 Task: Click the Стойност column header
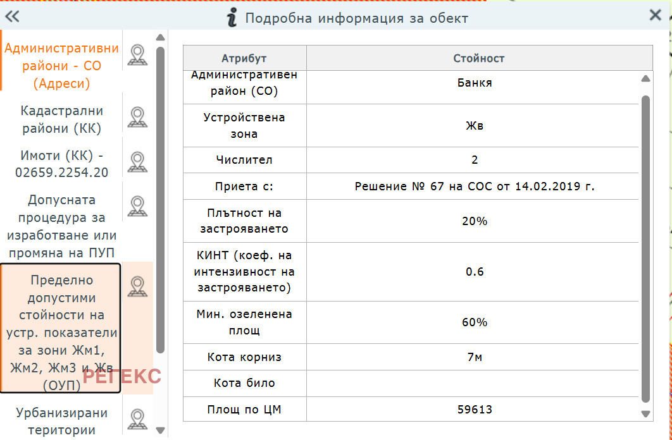[479, 58]
